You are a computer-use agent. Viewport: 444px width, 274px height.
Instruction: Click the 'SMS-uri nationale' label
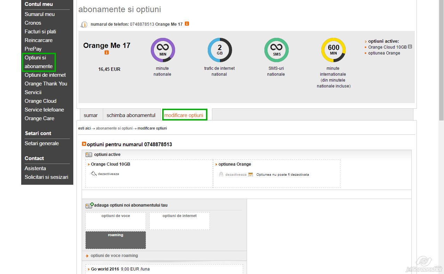[276, 71]
